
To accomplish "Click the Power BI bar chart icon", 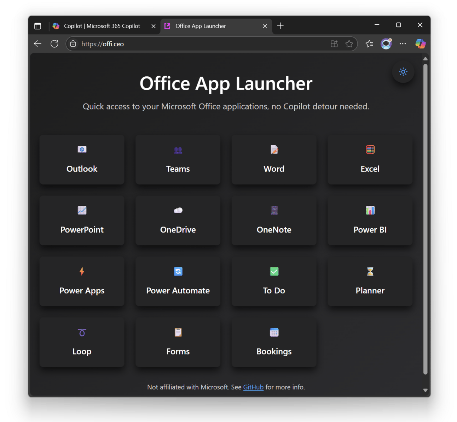I will [x=370, y=210].
